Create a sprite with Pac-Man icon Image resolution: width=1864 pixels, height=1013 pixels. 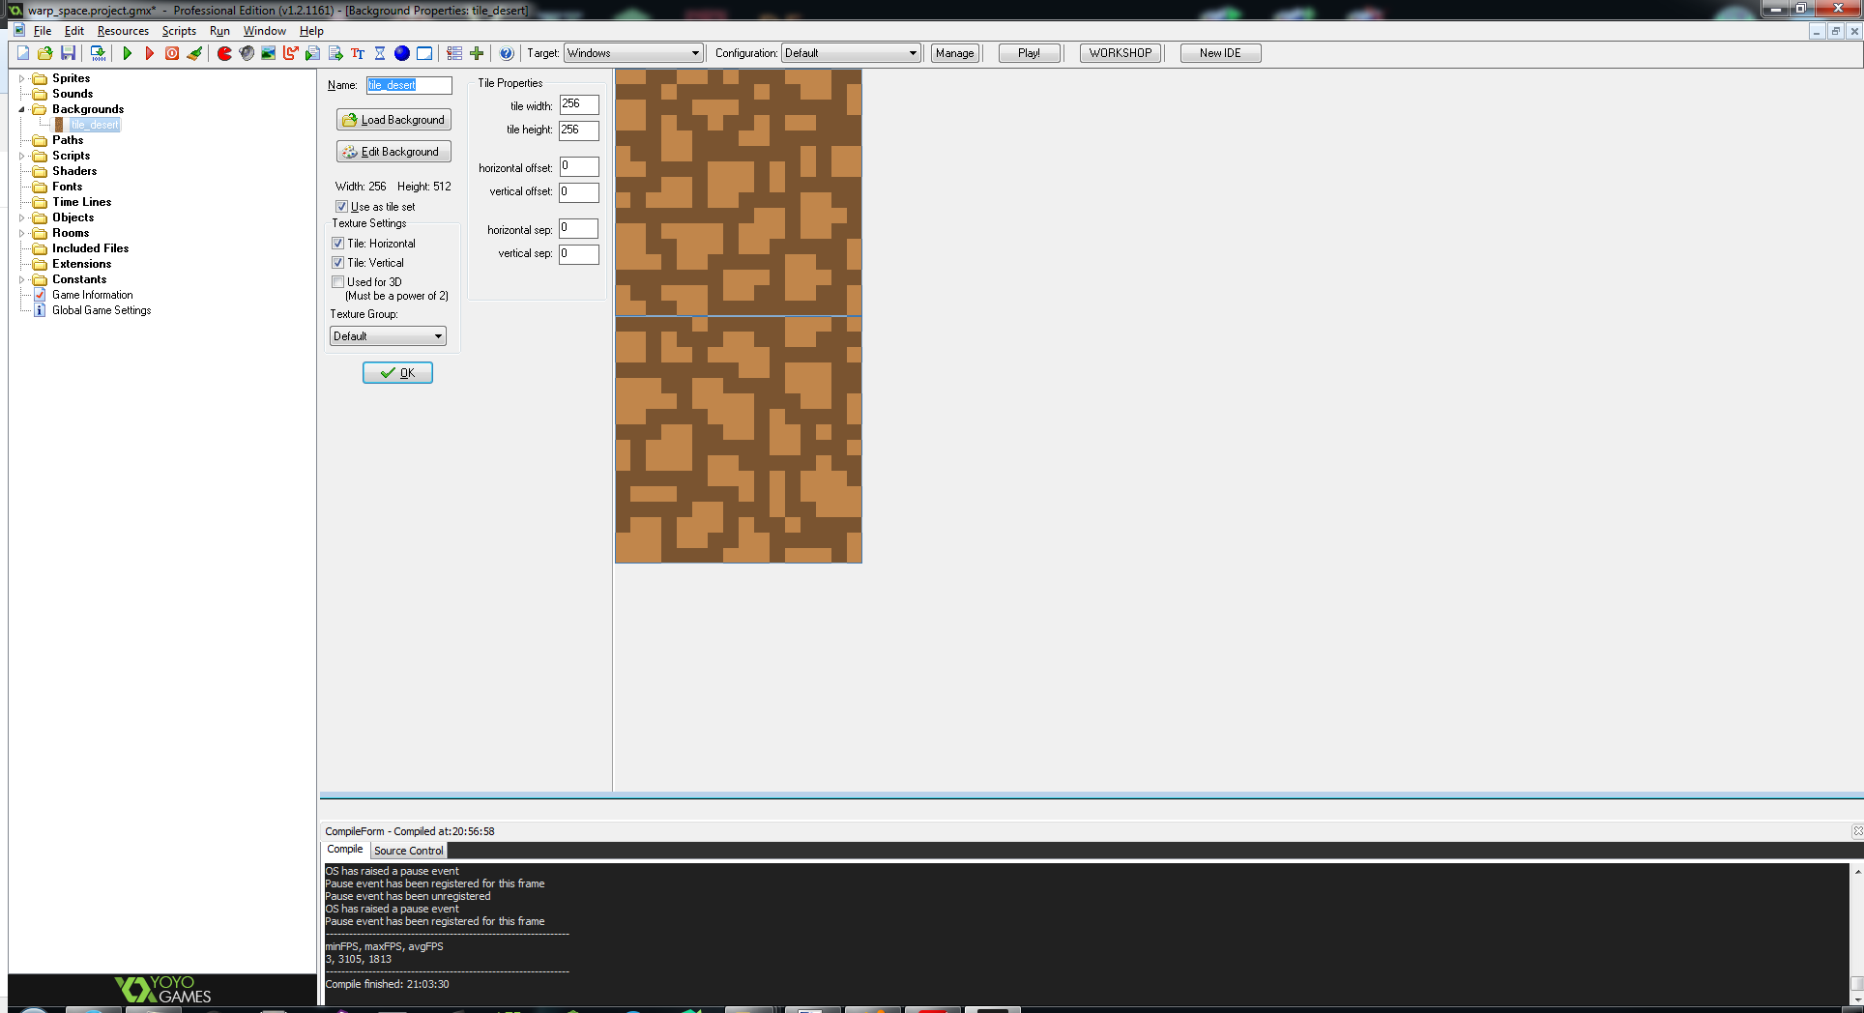click(224, 53)
